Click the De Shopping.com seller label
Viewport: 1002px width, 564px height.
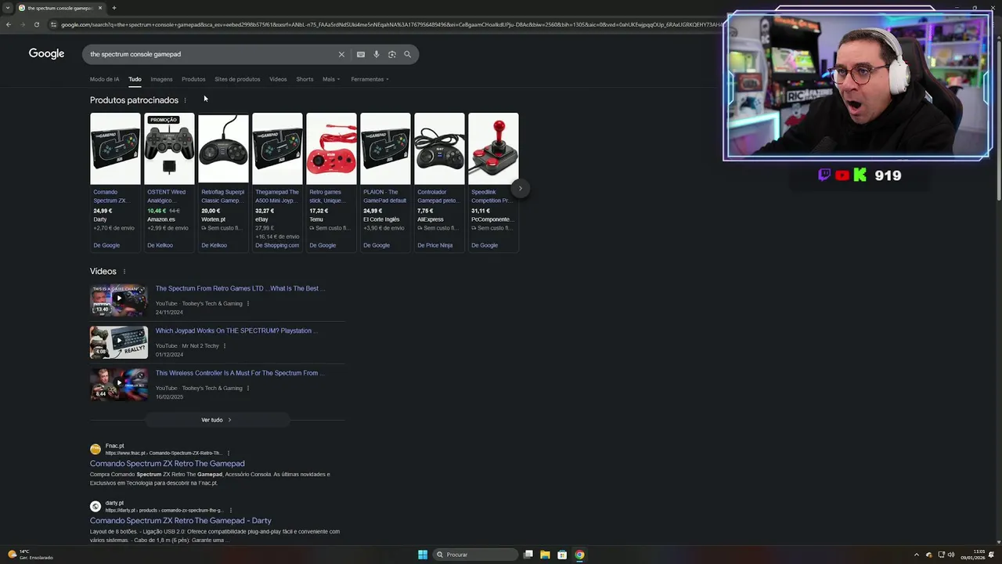pyautogui.click(x=276, y=245)
